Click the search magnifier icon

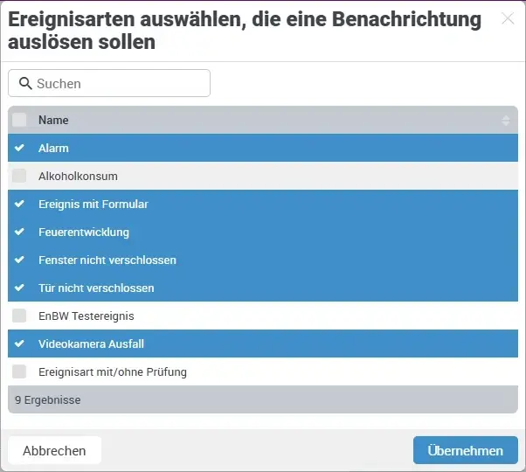25,84
